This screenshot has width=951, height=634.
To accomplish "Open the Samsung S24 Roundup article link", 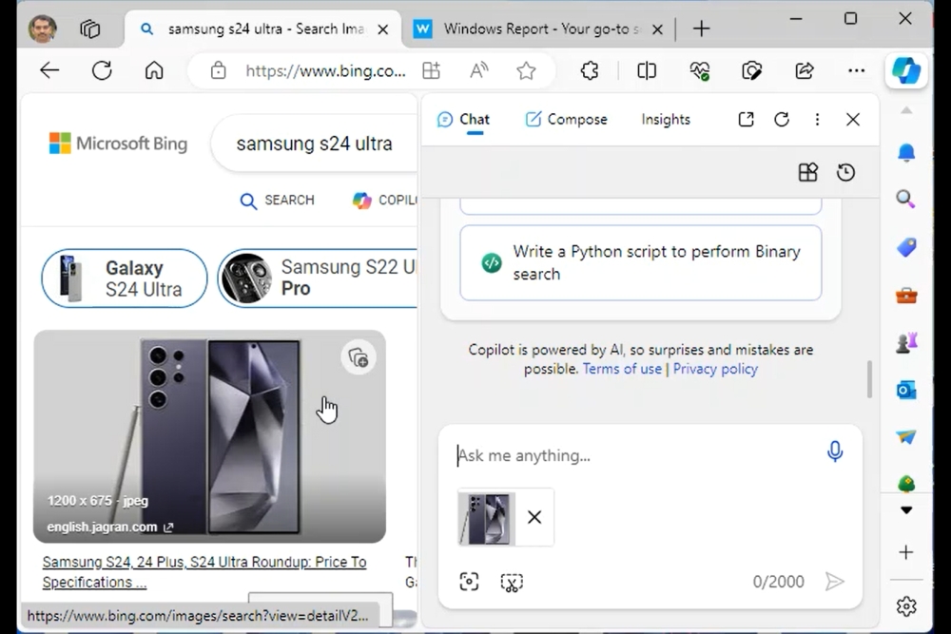I will point(204,572).
